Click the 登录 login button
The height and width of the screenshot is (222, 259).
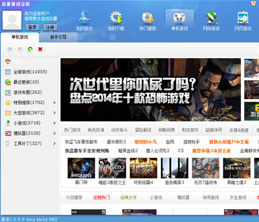[33, 27]
